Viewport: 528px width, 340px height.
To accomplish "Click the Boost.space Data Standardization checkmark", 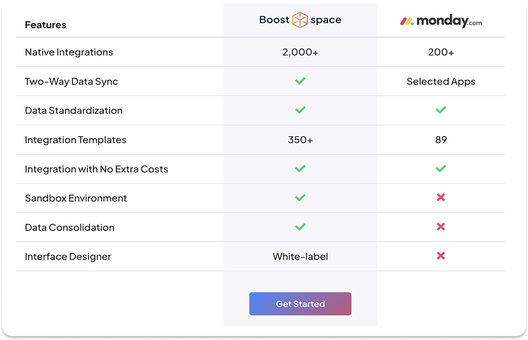I will (x=300, y=110).
